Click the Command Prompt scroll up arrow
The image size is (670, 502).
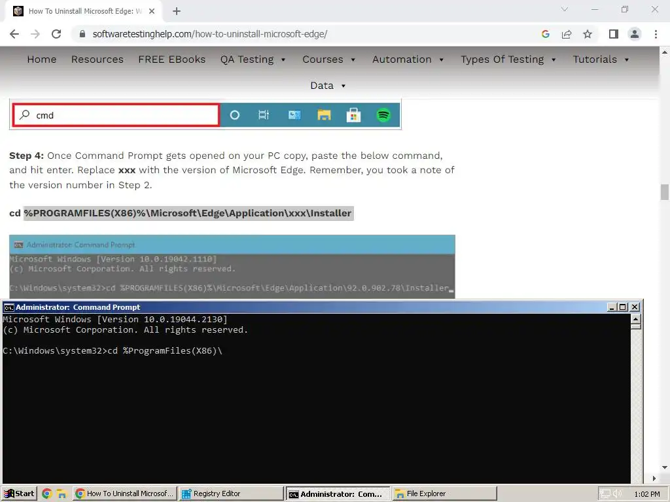point(636,319)
